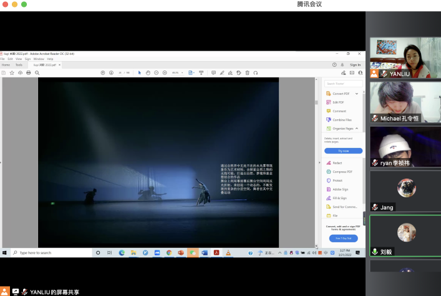Click the Windows Start button

point(4,253)
